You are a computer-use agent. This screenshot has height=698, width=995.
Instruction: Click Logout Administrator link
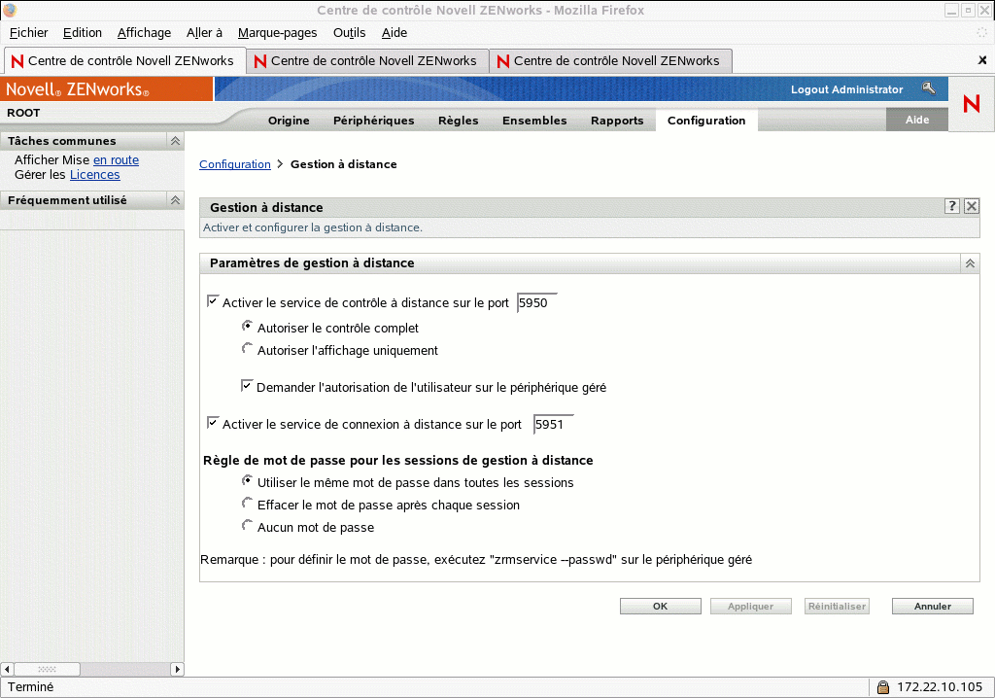coord(846,89)
